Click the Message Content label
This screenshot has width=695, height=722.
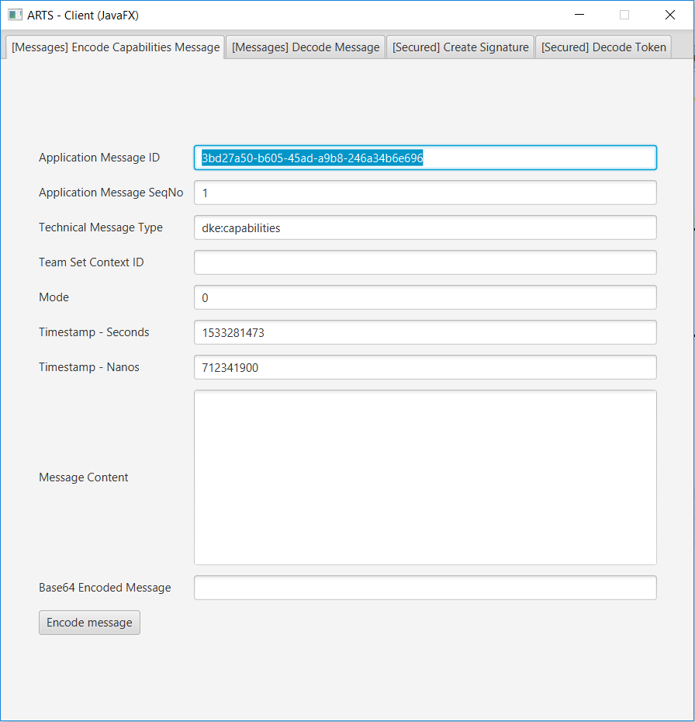click(83, 477)
